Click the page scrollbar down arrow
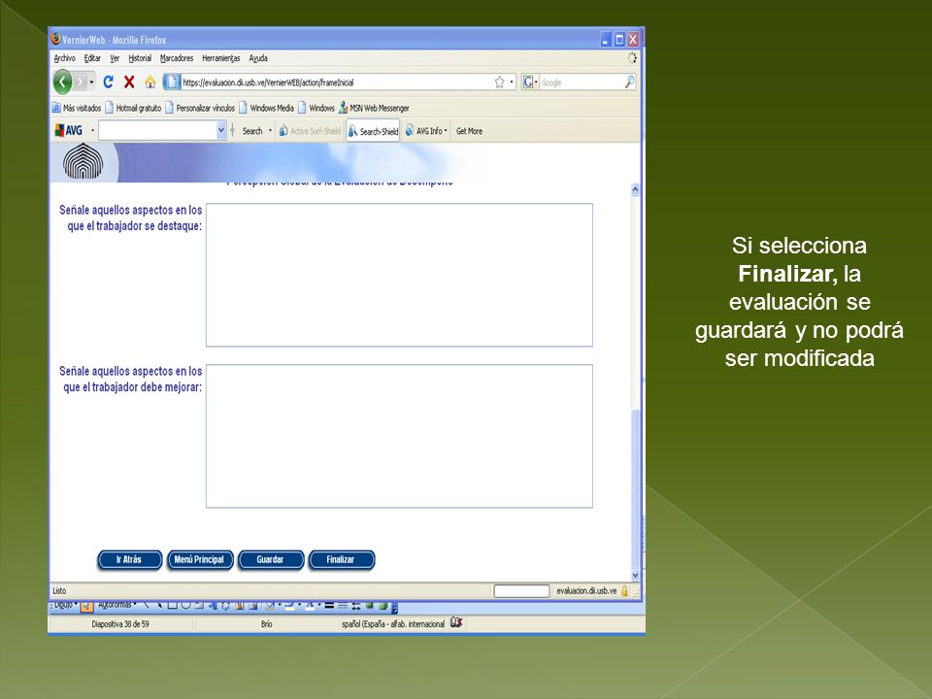The width and height of the screenshot is (932, 699). [635, 575]
